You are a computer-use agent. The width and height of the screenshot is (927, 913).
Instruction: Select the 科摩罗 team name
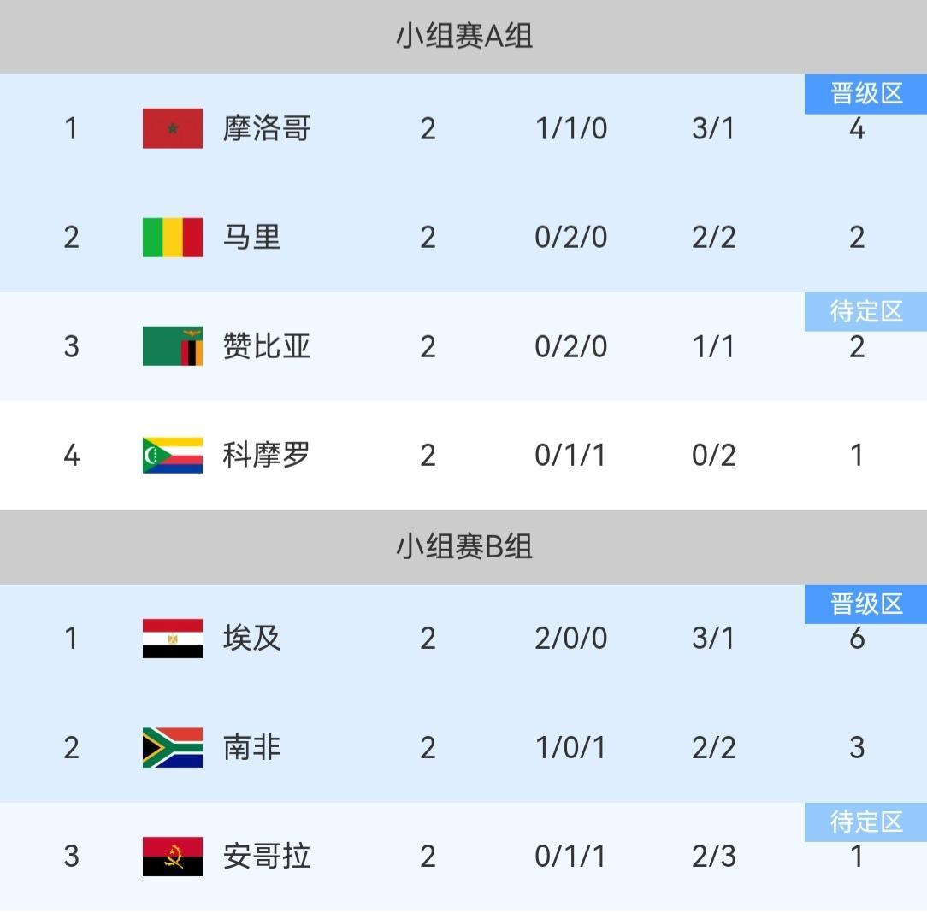267,455
